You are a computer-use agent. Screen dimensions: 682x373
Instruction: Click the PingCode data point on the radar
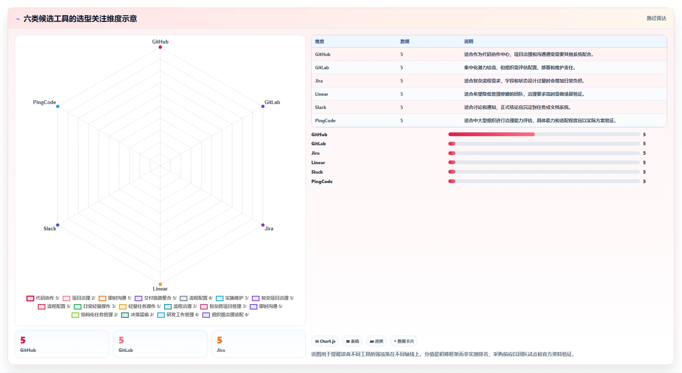tap(58, 106)
